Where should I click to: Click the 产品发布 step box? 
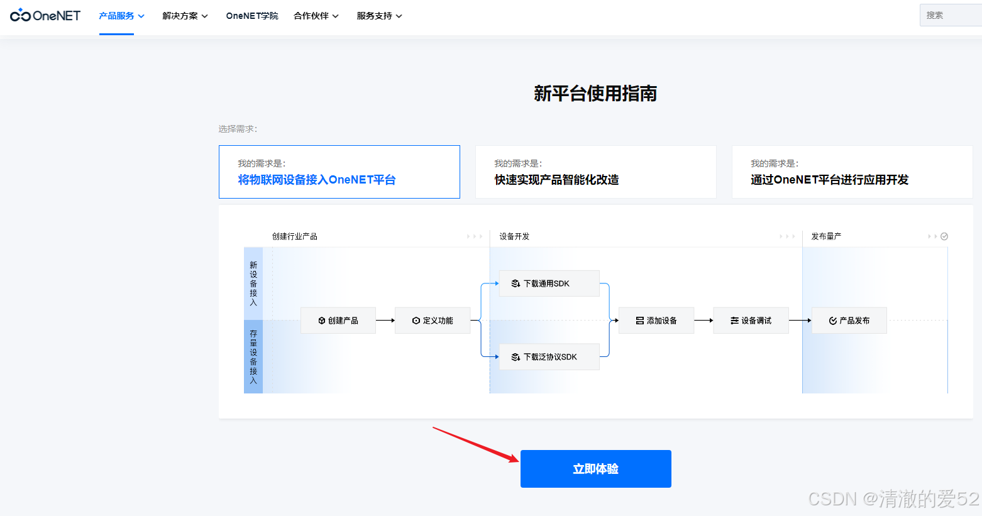(849, 321)
